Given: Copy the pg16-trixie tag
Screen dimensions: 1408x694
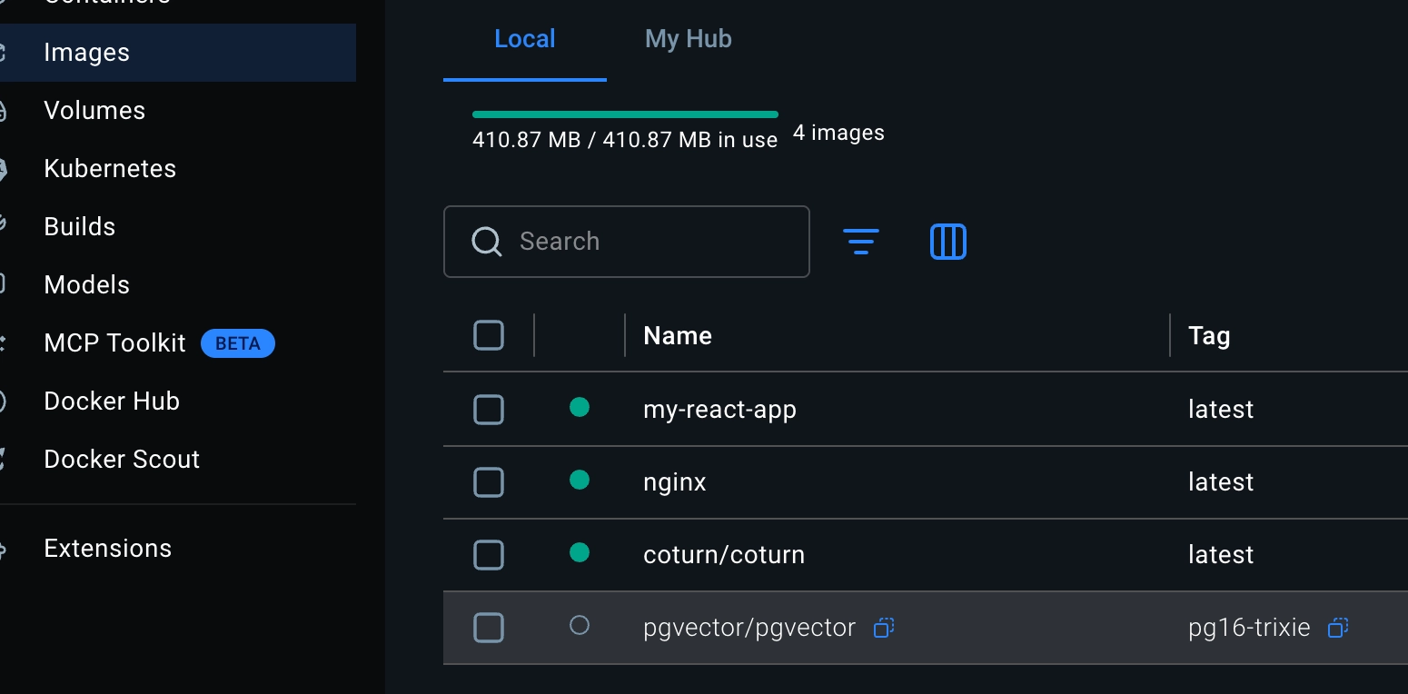Looking at the screenshot, I should [1337, 628].
